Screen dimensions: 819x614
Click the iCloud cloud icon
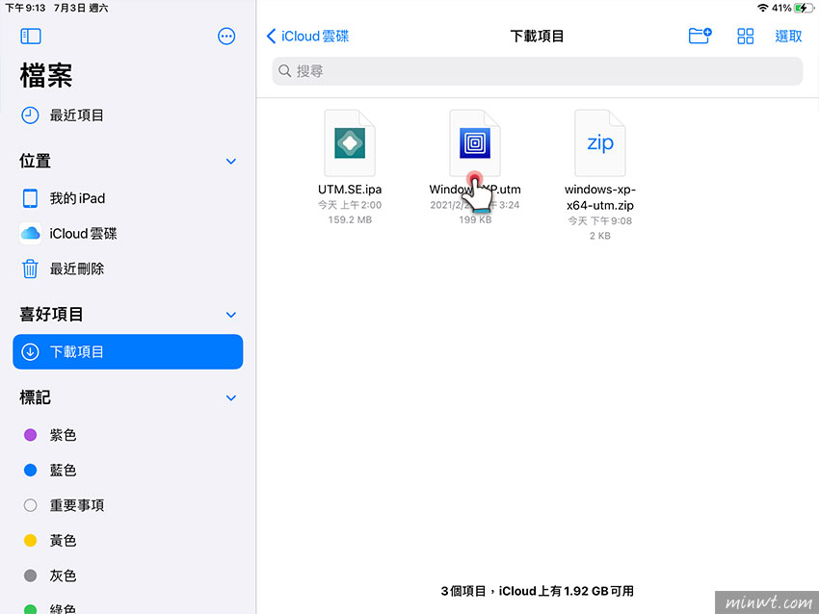pos(30,233)
